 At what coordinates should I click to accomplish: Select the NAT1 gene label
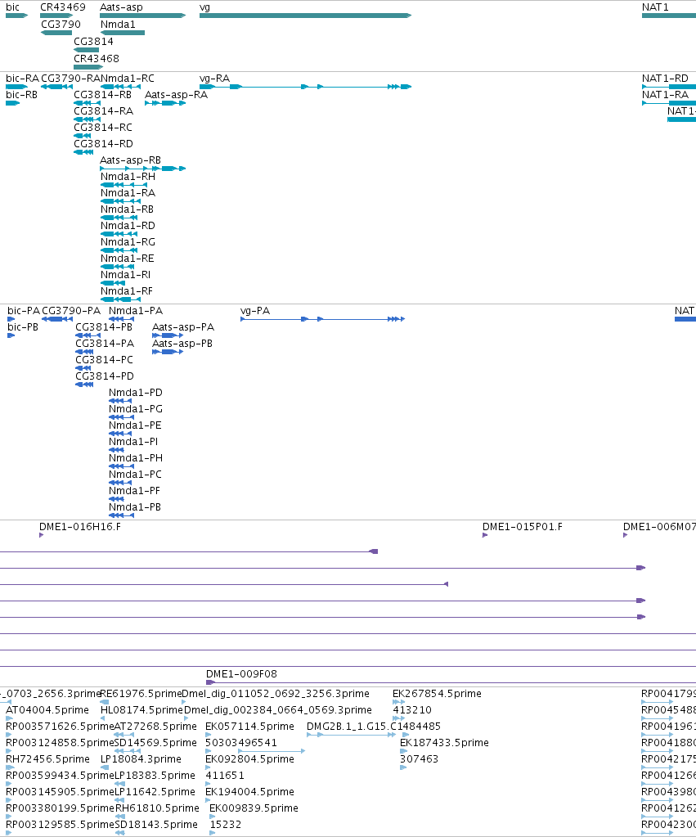655,7
